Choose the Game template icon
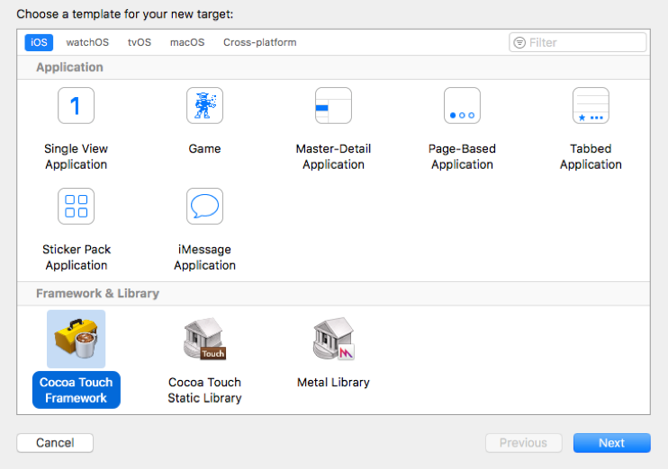 pos(204,106)
